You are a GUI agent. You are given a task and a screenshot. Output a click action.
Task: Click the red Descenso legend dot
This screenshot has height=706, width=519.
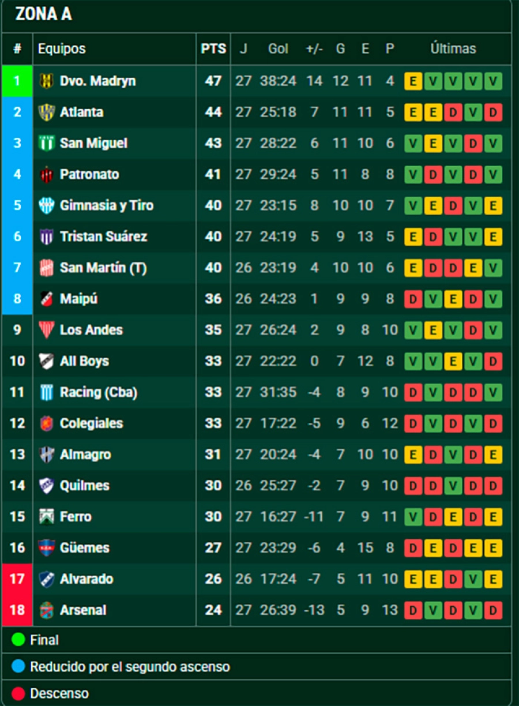coord(18,693)
